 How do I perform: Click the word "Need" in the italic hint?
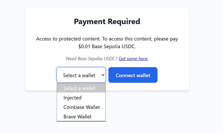click(x=71, y=59)
